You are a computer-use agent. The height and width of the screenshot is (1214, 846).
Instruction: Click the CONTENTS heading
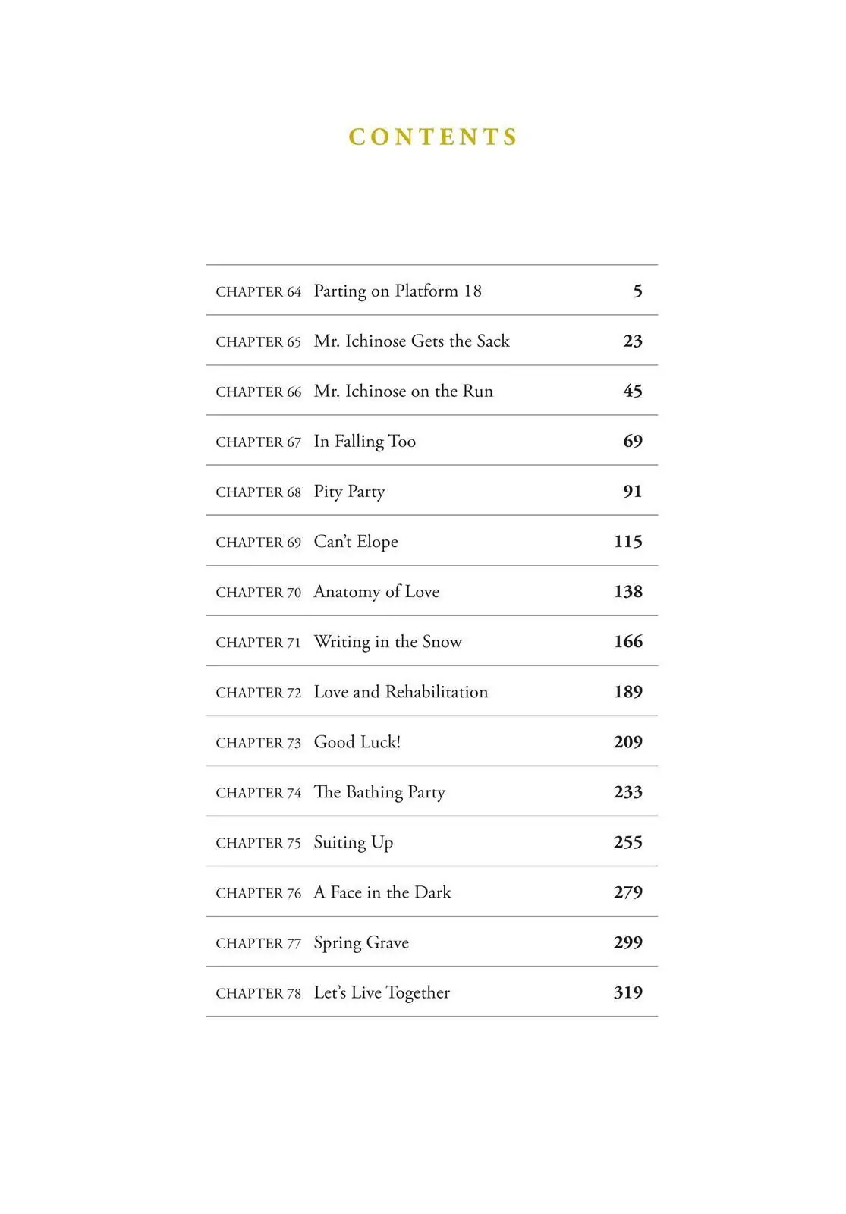pyautogui.click(x=433, y=137)
